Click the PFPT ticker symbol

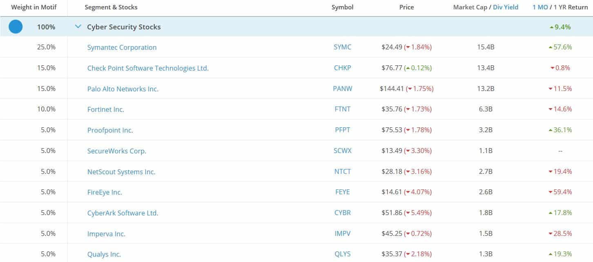tap(342, 130)
